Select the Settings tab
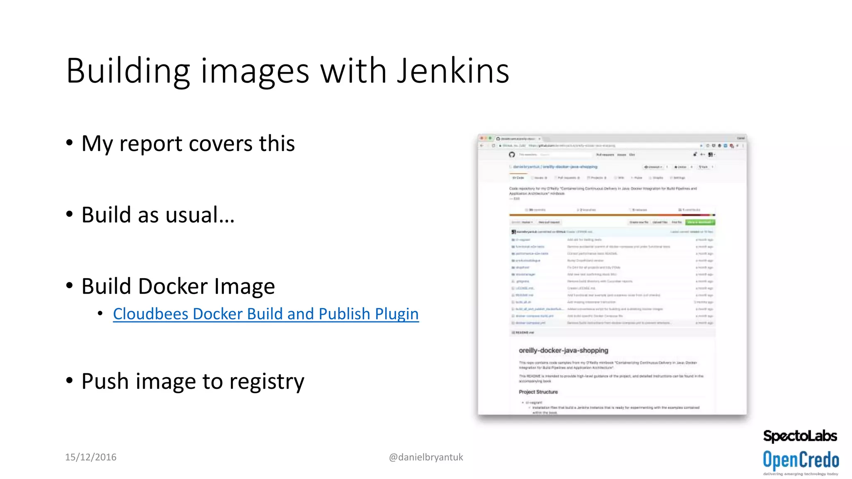Viewport: 852px width, 479px height. tap(678, 178)
